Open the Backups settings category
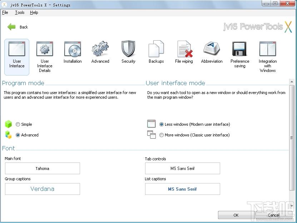The width and height of the screenshot is (297, 223). [156, 52]
